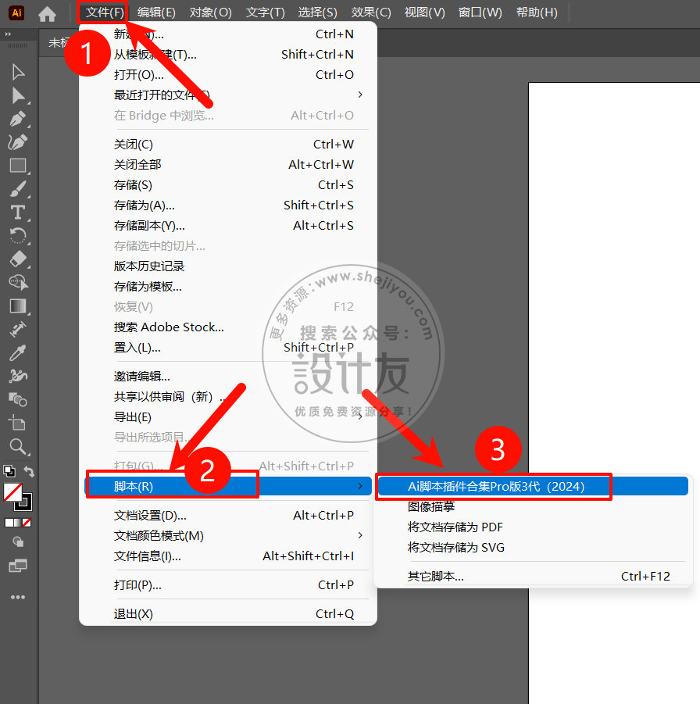Screen dimensions: 700x704
Task: Set paint to None button
Action: 27,523
